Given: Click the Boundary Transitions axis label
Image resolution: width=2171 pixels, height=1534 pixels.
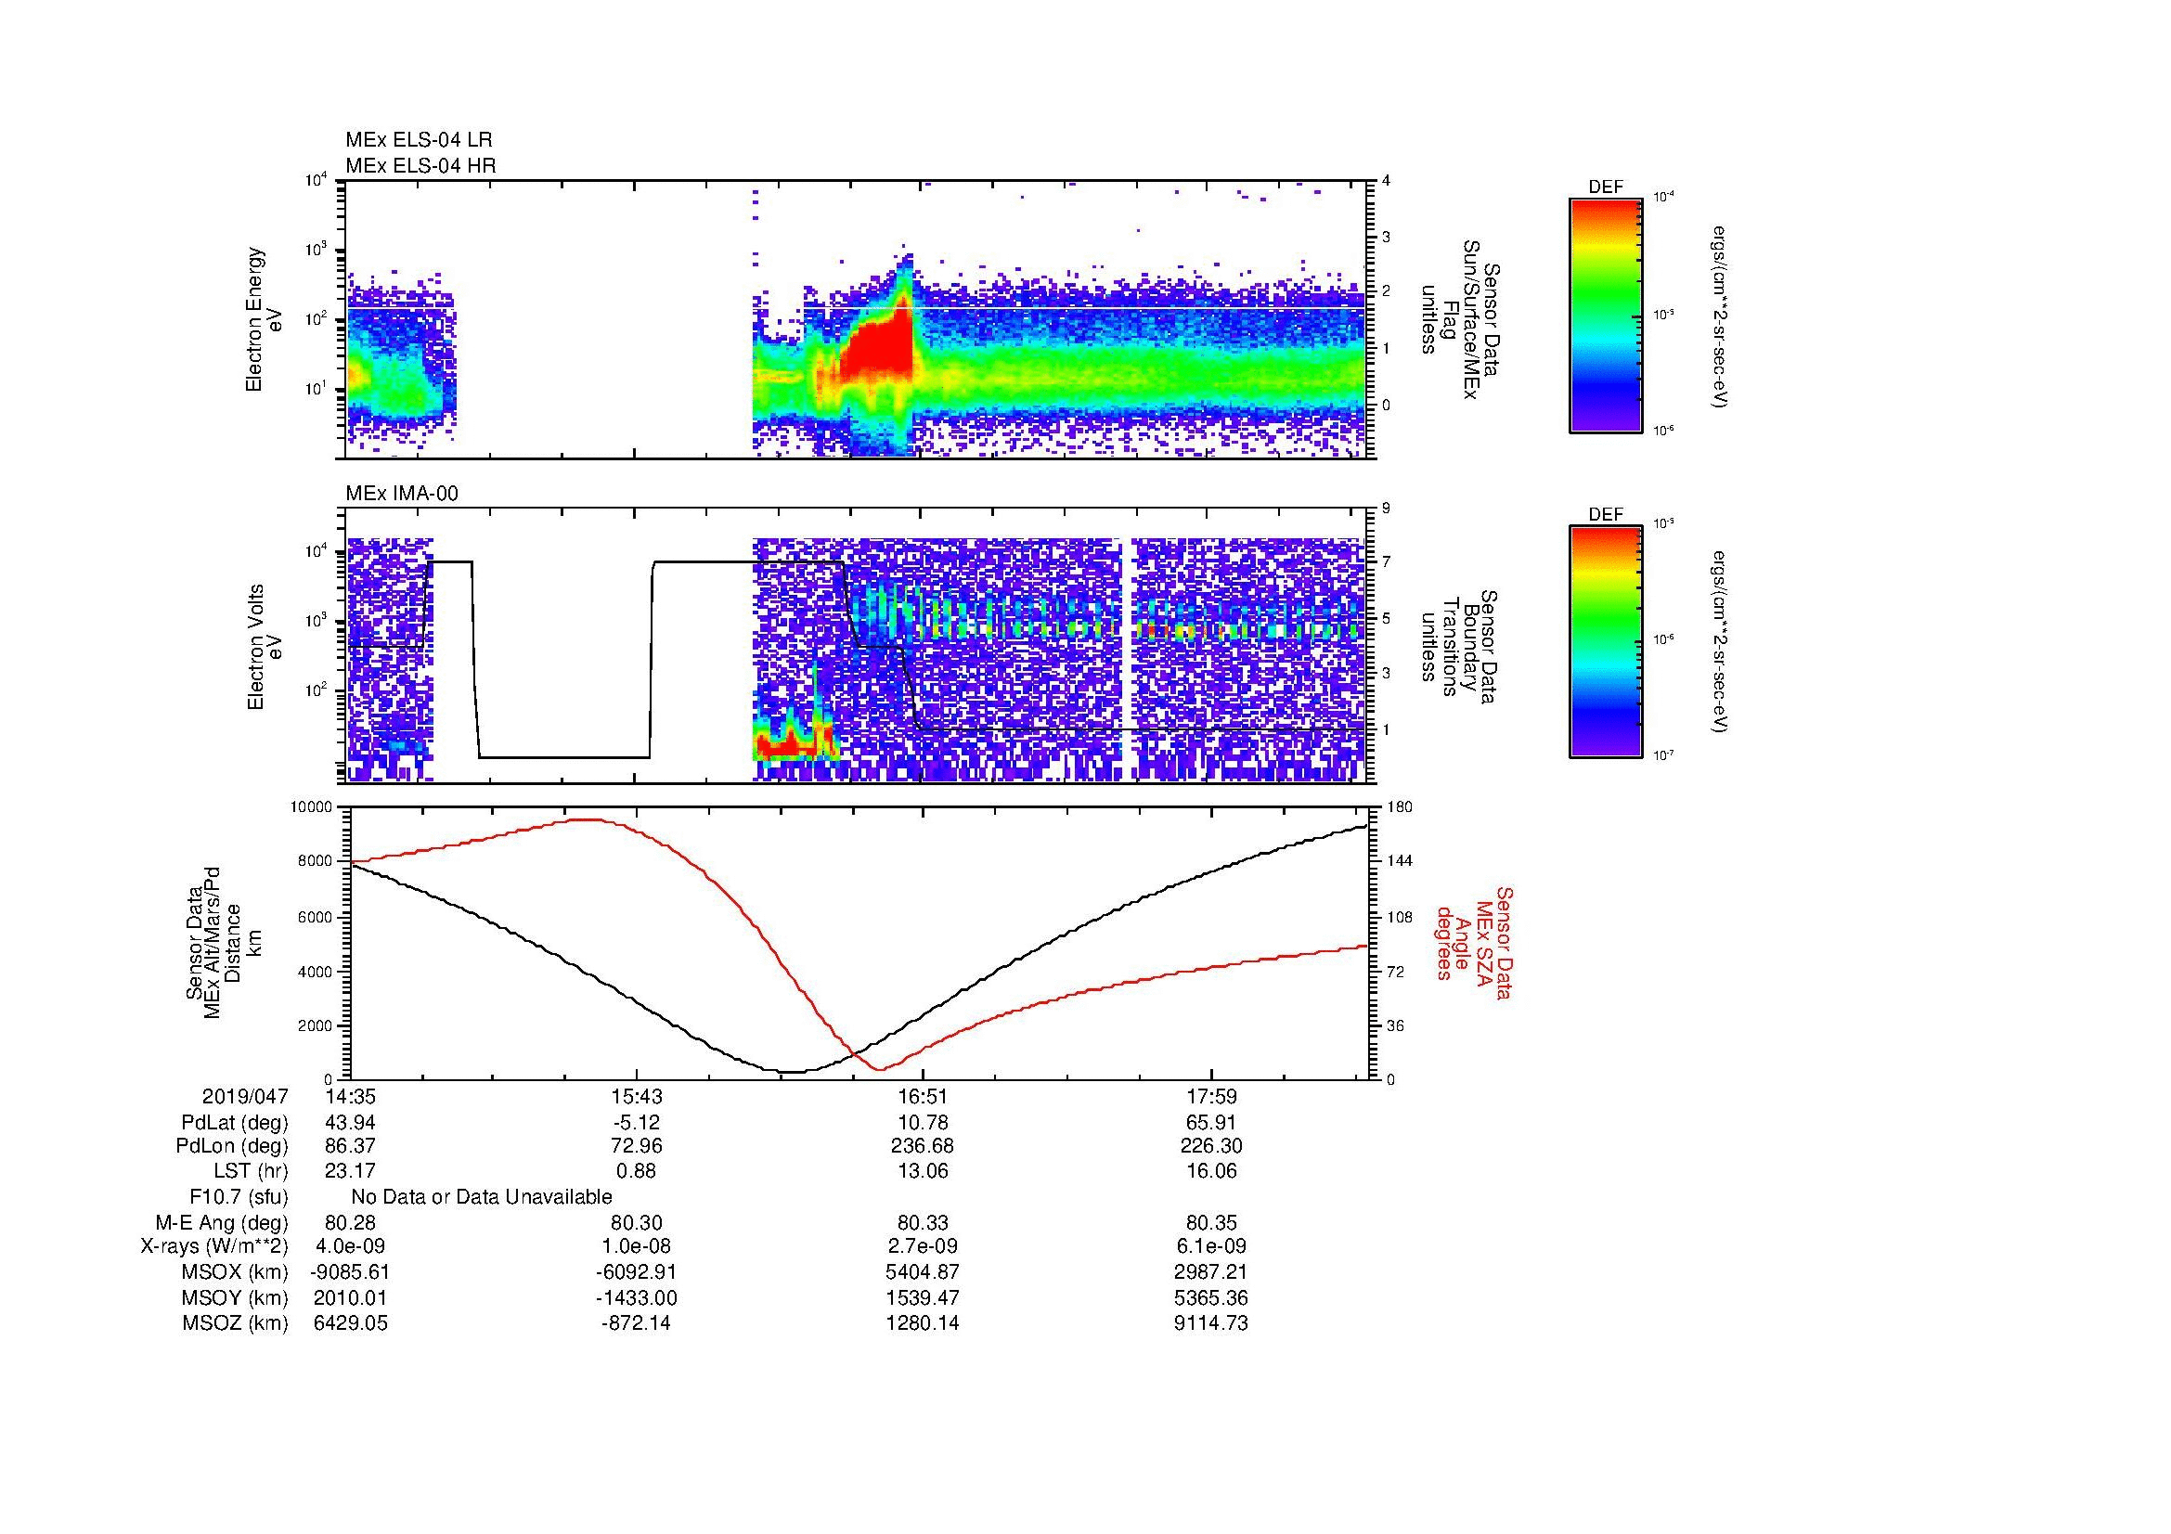Looking at the screenshot, I should [1459, 647].
